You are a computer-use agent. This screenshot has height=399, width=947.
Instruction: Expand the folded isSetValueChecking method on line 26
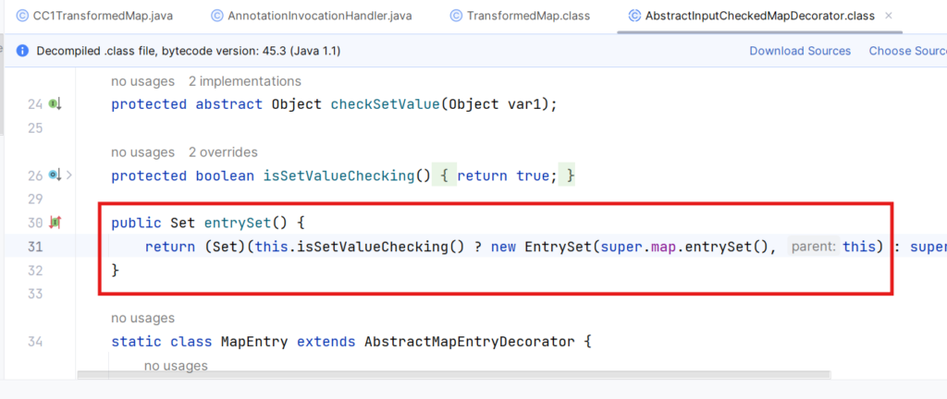coord(69,175)
